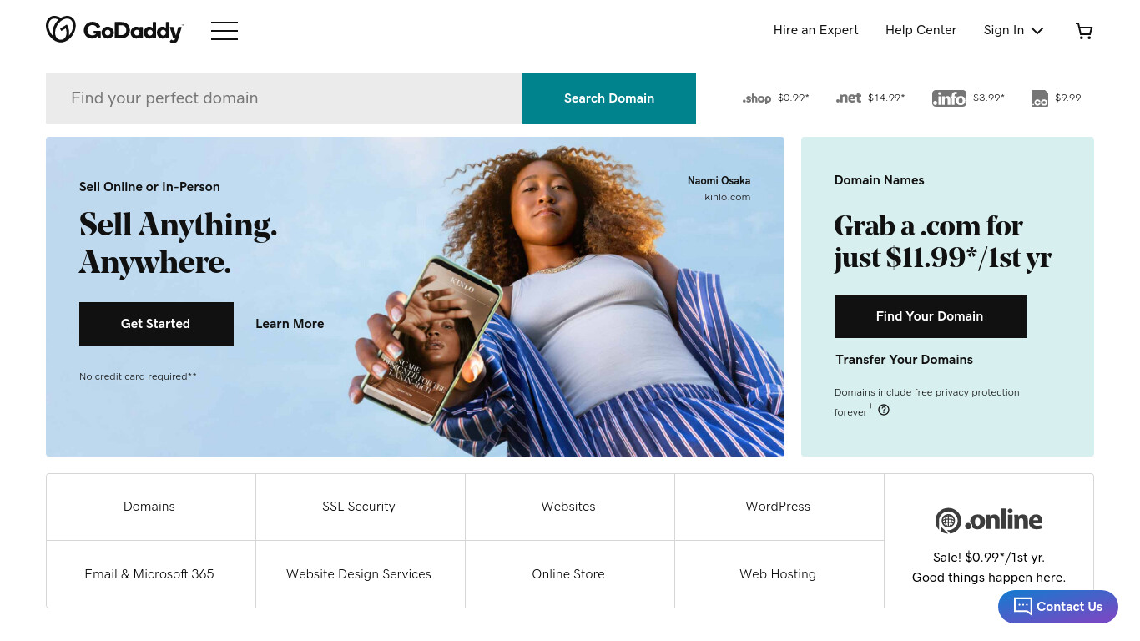Open the hamburger navigation menu
The image size is (1140, 641).
pos(224,31)
